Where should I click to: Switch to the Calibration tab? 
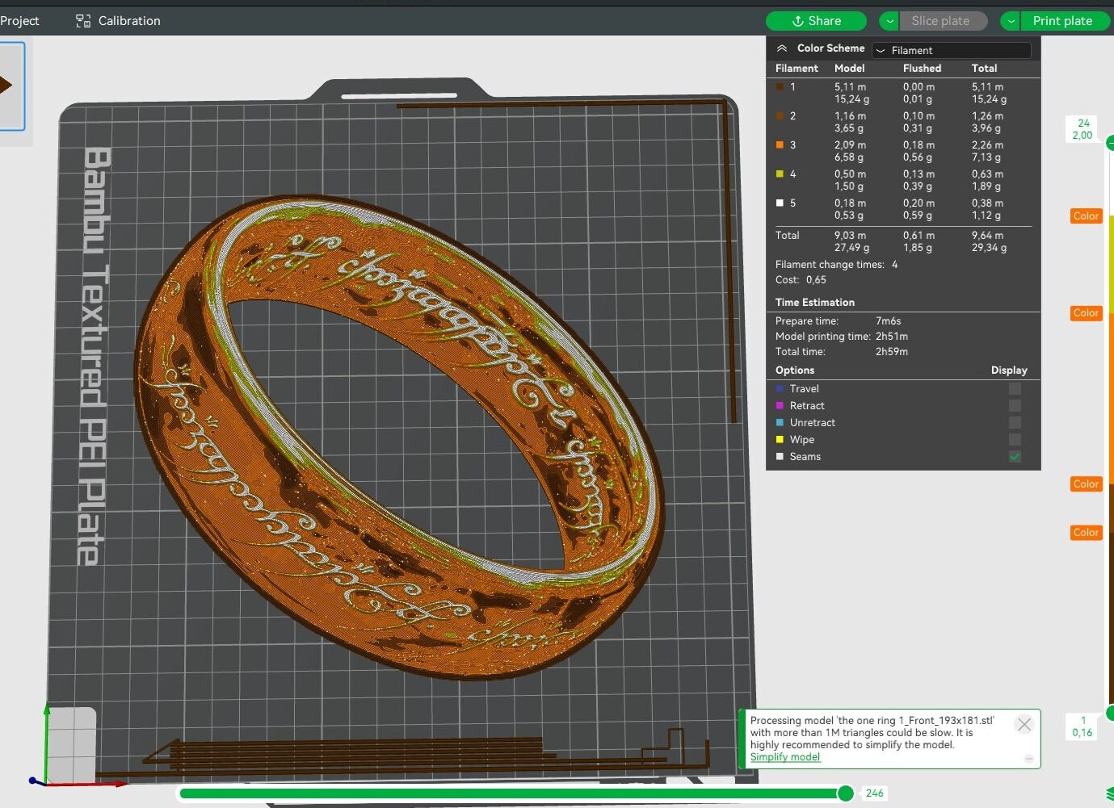[x=129, y=20]
